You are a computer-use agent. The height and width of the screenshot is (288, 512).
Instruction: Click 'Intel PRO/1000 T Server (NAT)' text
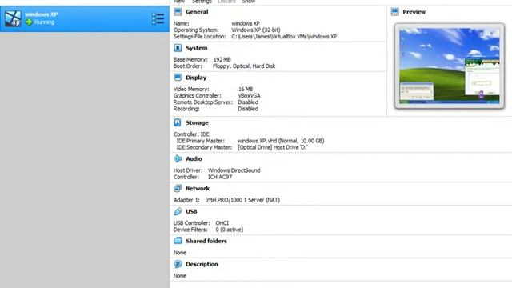(242, 200)
